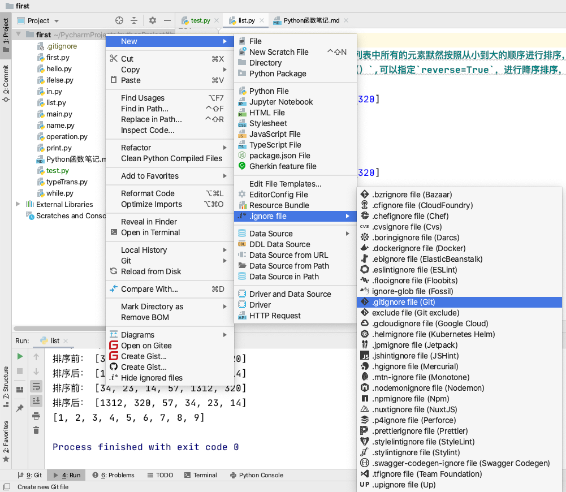This screenshot has width=566, height=492.
Task: Select .npmignore file (Npm) entry
Action: (459, 399)
